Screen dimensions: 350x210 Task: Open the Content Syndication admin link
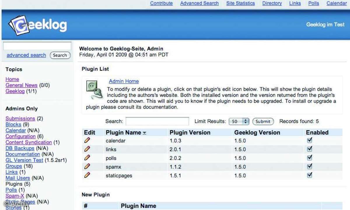pyautogui.click(x=29, y=142)
